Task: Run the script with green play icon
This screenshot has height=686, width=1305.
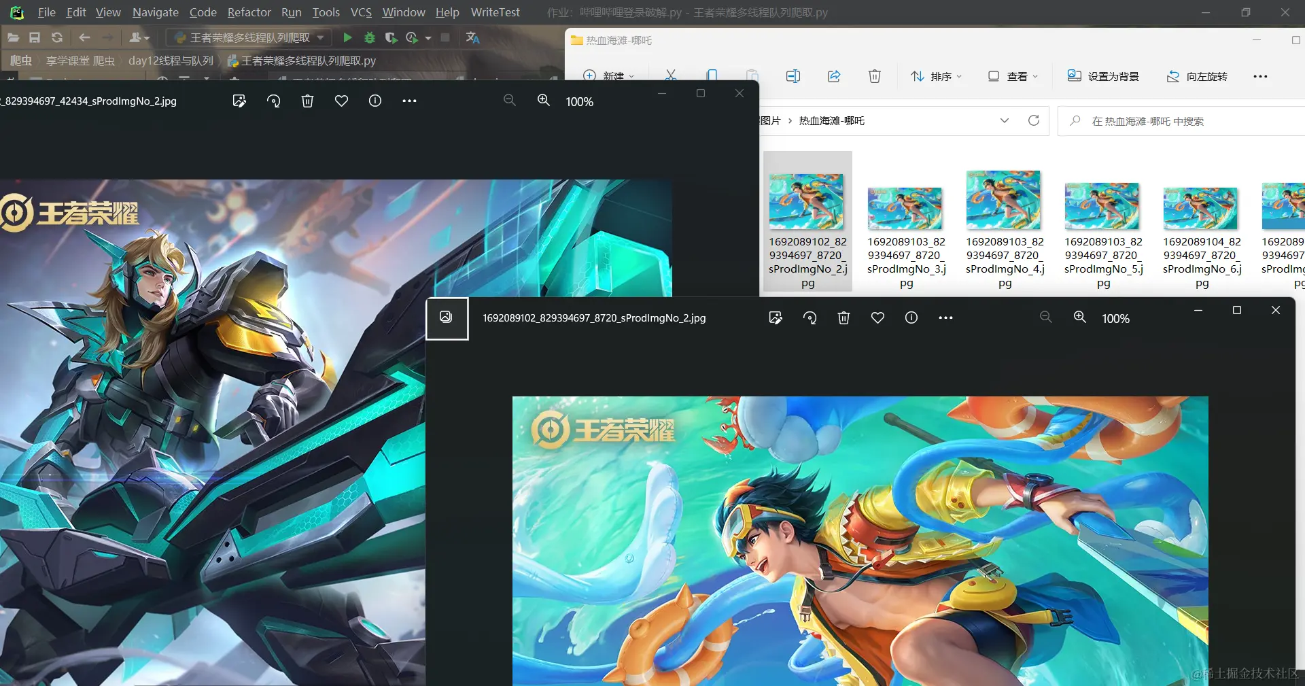Action: (x=347, y=37)
